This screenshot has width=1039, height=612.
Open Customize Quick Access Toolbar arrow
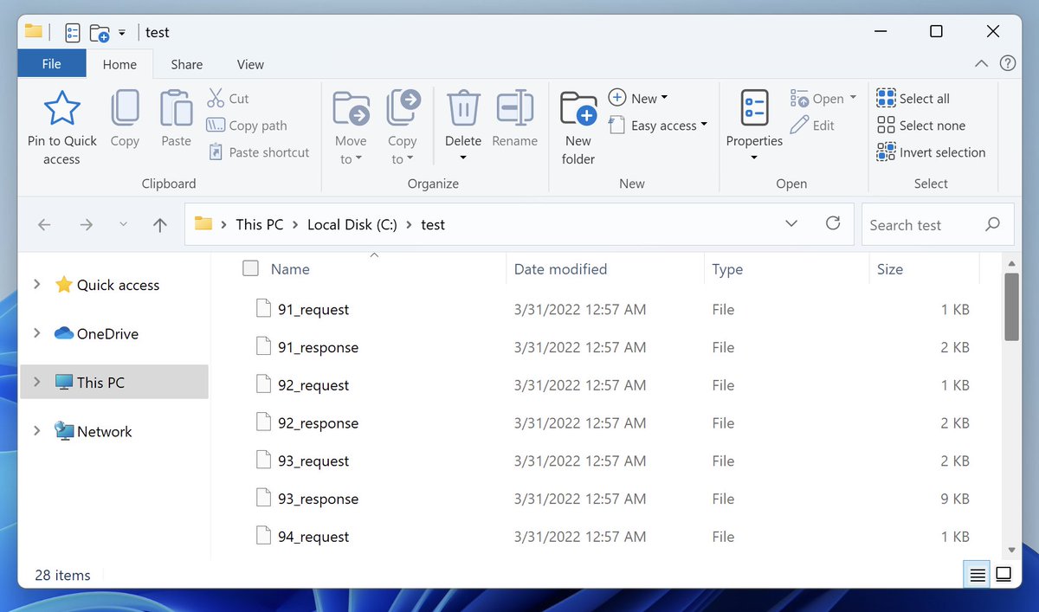click(122, 33)
